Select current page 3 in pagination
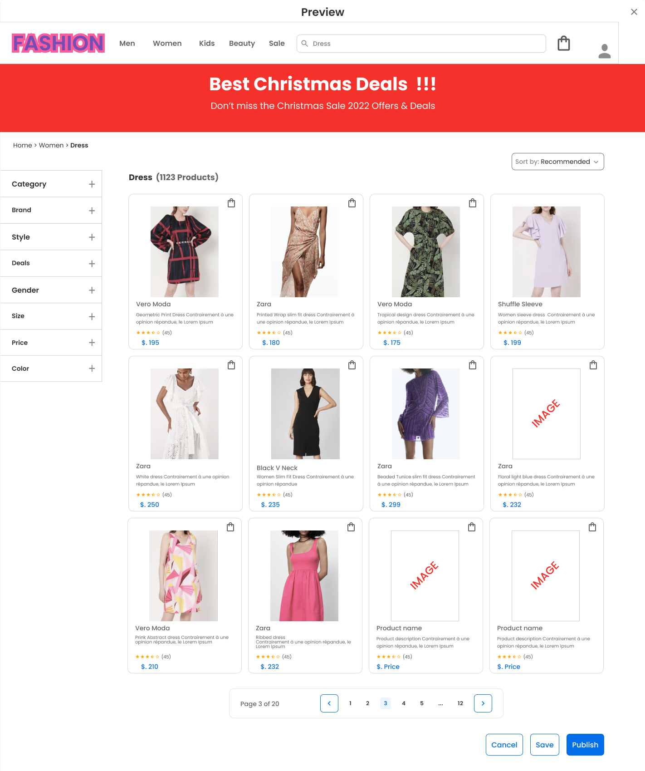645x771 pixels. [386, 703]
